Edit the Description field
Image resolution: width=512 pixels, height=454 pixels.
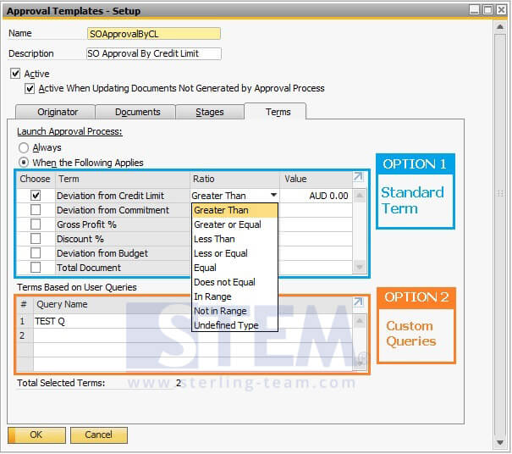pyautogui.click(x=154, y=53)
